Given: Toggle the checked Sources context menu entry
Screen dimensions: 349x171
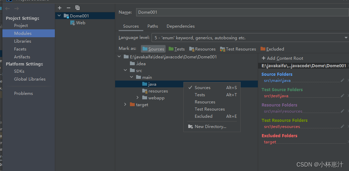Looking at the screenshot, I should [212, 88].
